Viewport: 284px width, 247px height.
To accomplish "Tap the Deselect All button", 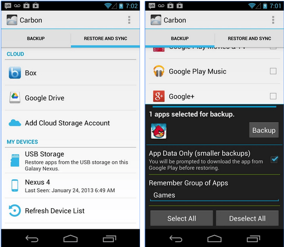I will (247, 218).
